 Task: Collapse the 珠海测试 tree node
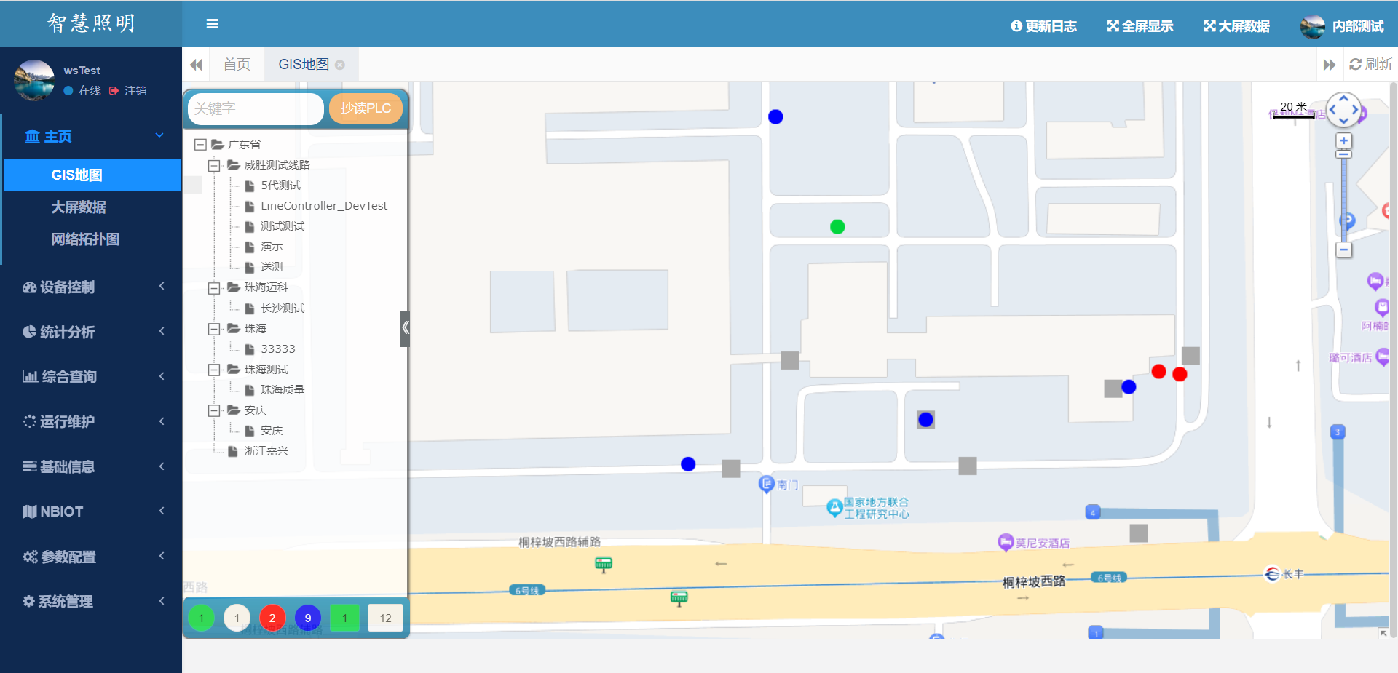pos(214,370)
